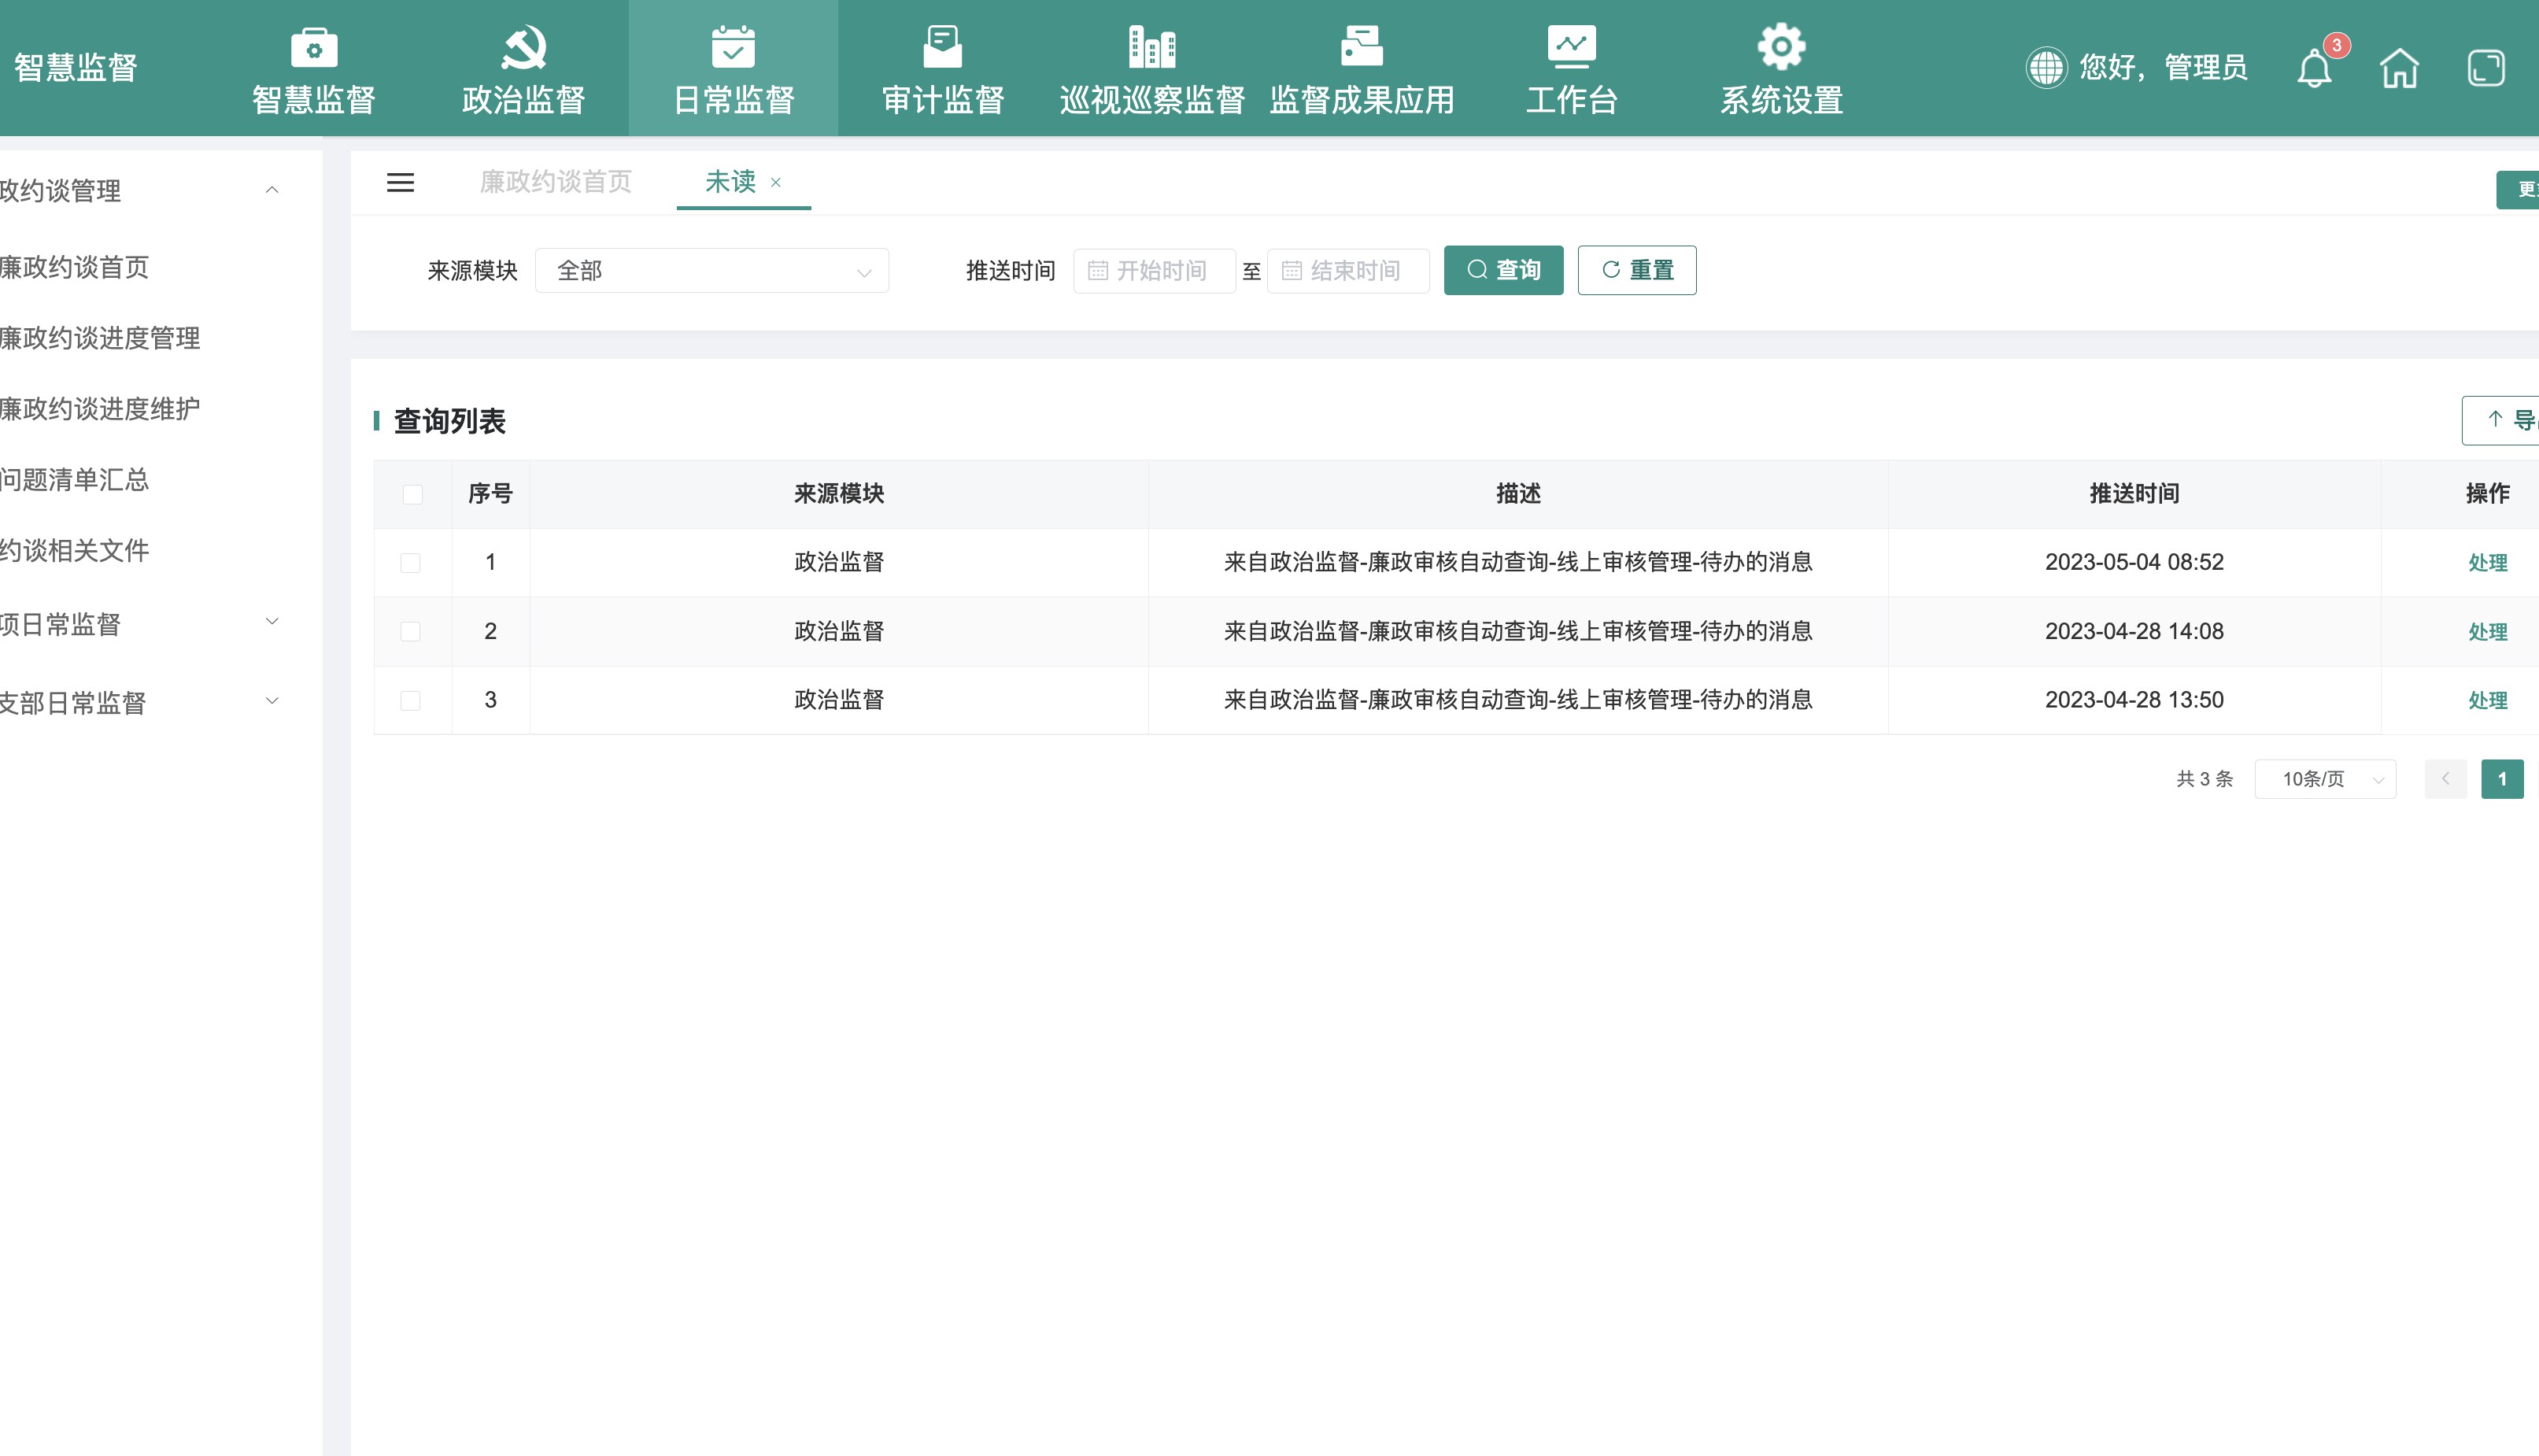Expand the 支部日常监督 sidebar group

[271, 701]
